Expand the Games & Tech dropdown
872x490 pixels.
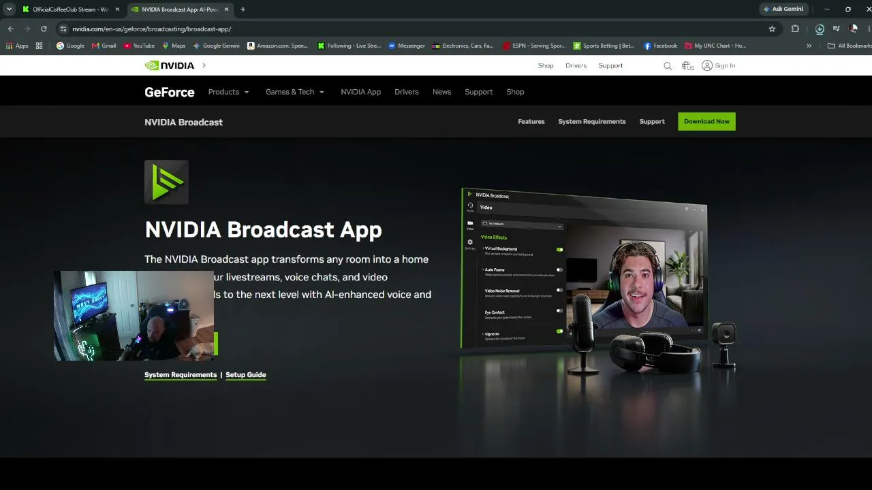(295, 92)
